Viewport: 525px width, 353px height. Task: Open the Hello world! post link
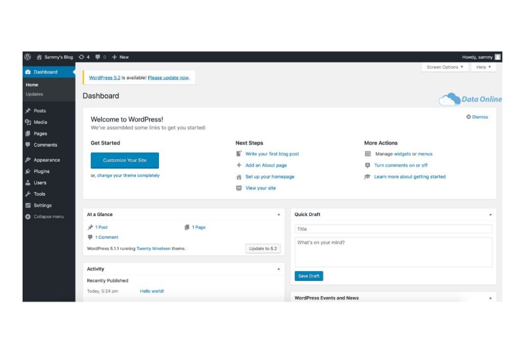click(x=152, y=291)
